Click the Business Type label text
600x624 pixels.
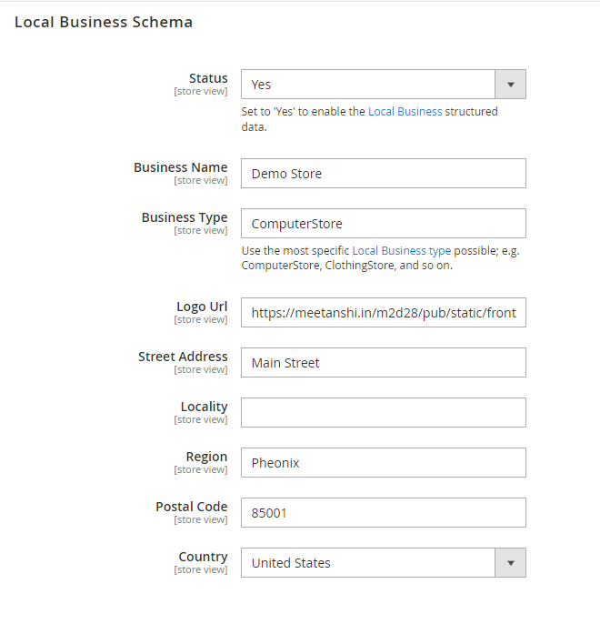[x=185, y=217]
